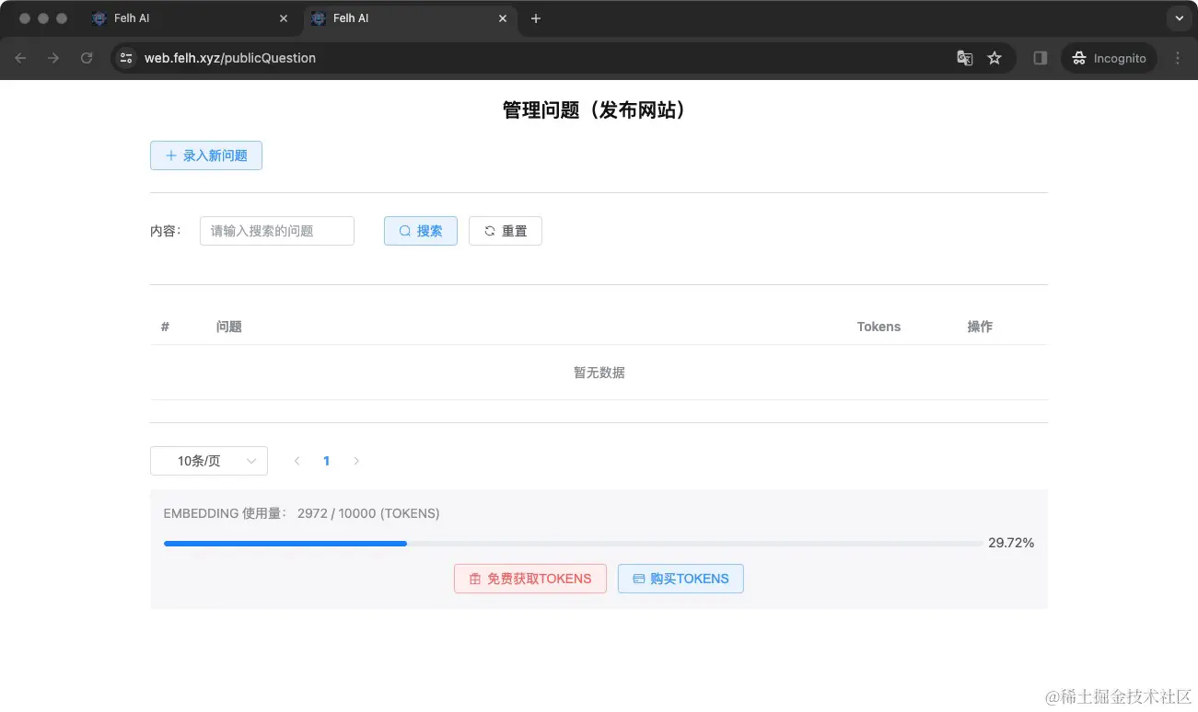Close the window with red button
This screenshot has width=1198, height=712.
[25, 18]
